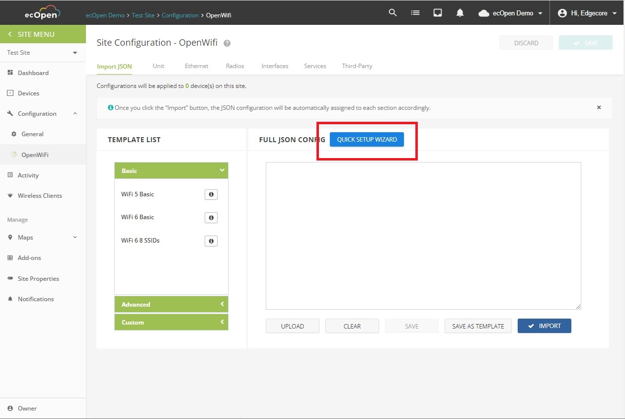Grab the textarea resize handle

click(578, 307)
